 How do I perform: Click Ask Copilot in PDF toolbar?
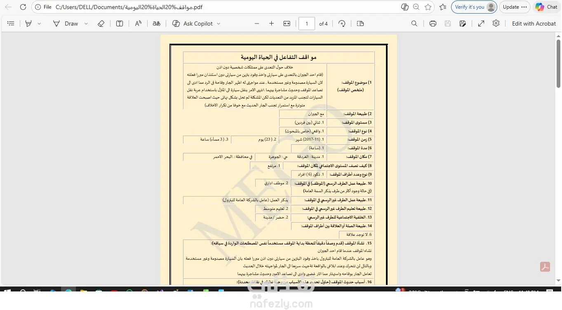point(193,23)
